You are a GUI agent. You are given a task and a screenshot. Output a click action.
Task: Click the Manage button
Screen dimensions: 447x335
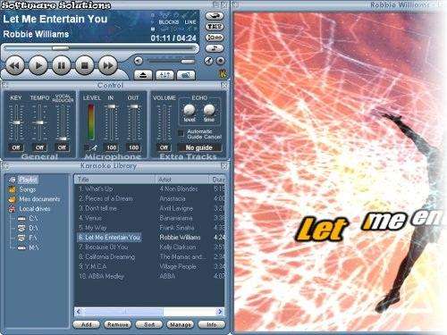tap(181, 324)
